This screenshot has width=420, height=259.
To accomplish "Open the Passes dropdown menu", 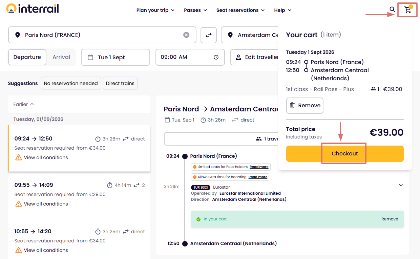I will pos(195,10).
